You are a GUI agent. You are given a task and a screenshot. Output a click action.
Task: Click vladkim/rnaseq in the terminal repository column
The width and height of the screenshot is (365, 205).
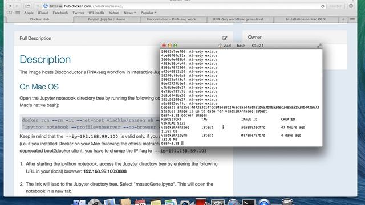point(175,128)
